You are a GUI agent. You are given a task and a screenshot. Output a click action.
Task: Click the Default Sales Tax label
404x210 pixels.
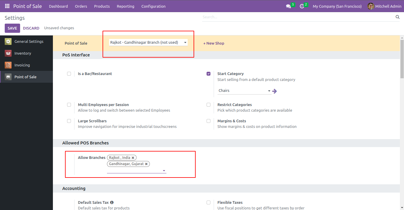[x=93, y=203]
